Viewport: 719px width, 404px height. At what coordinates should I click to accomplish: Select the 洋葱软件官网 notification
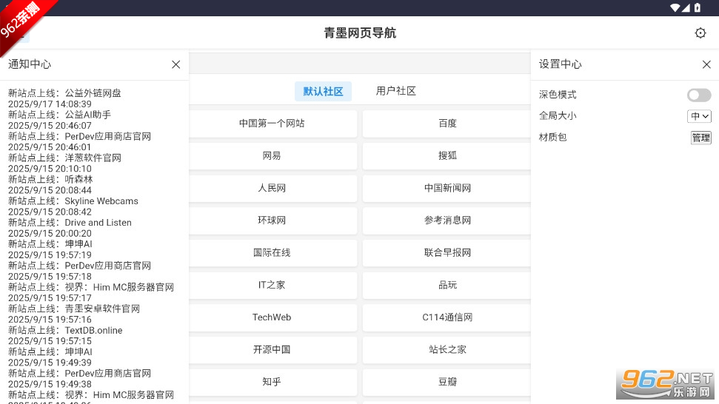click(64, 158)
